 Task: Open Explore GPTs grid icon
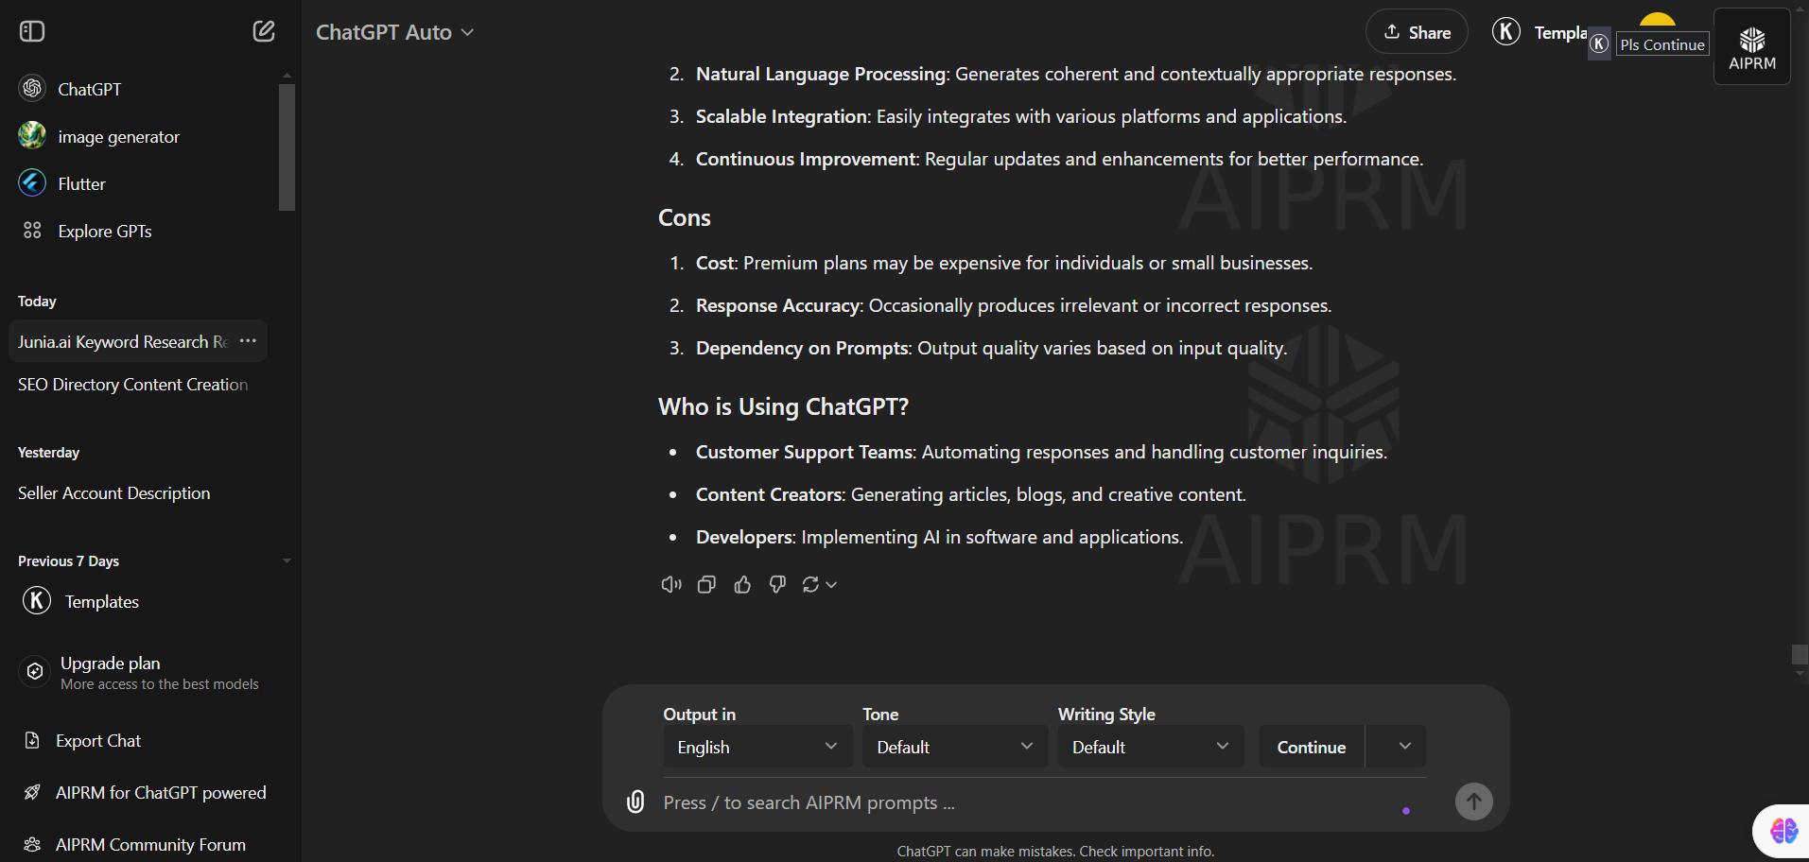(x=32, y=230)
